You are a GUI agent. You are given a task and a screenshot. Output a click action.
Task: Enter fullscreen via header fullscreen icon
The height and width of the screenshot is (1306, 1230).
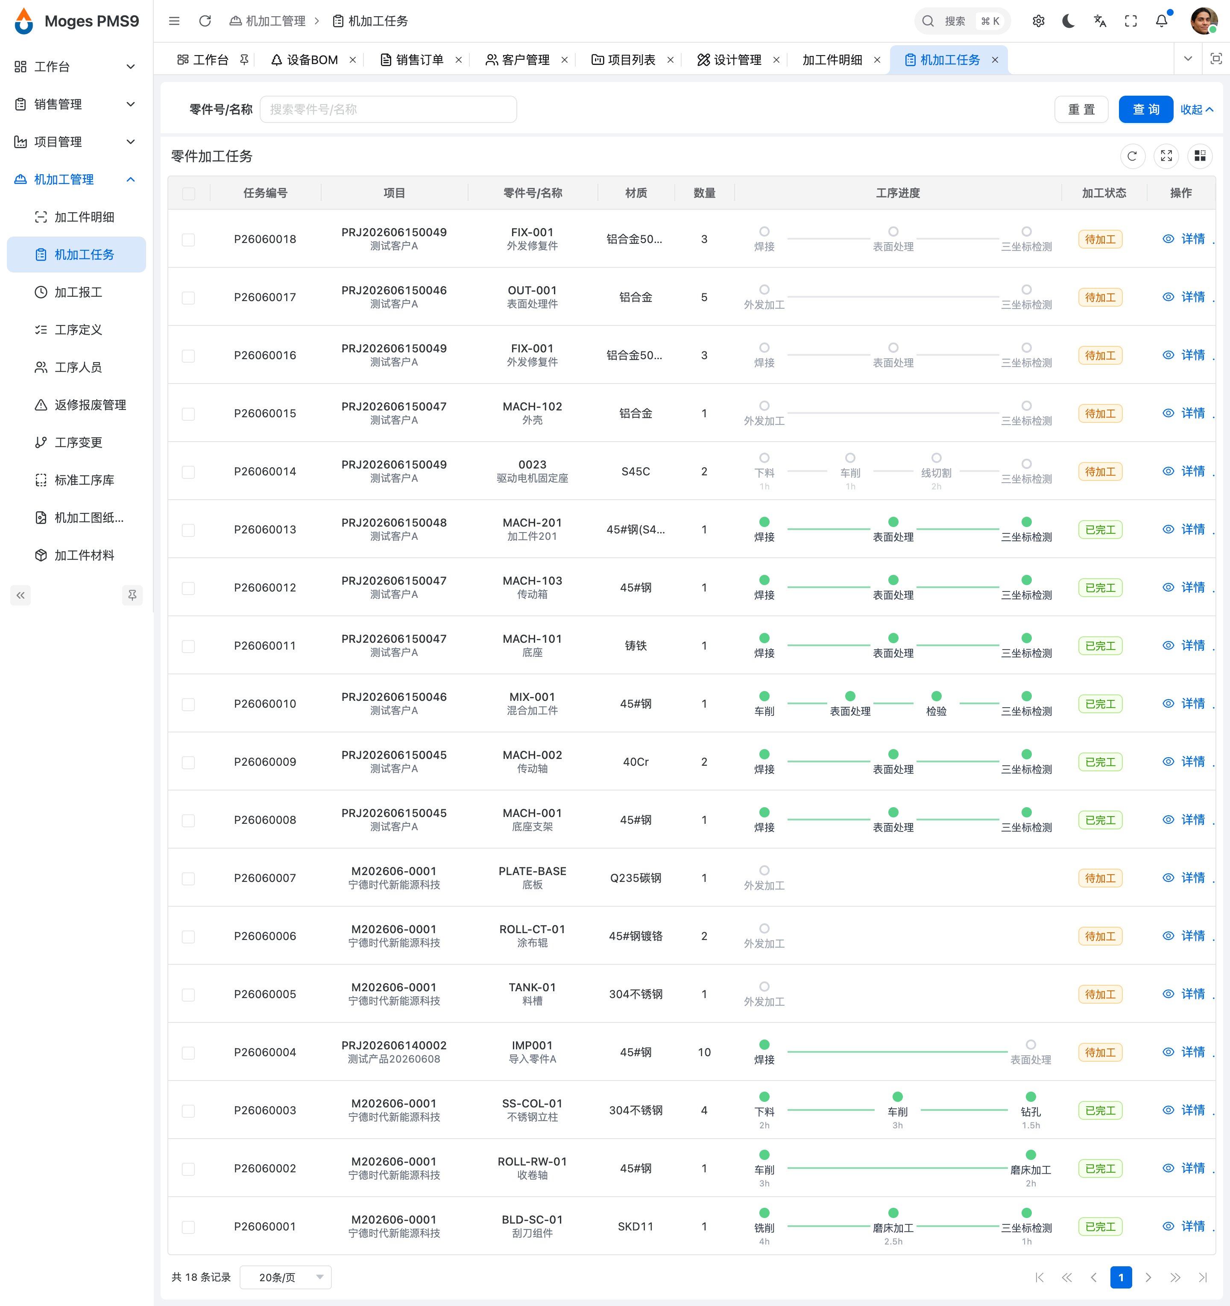pyautogui.click(x=1131, y=21)
